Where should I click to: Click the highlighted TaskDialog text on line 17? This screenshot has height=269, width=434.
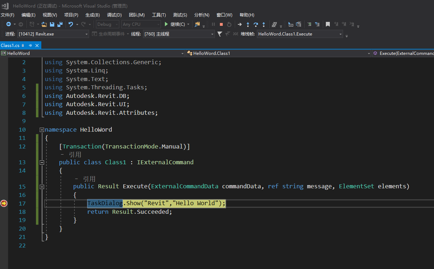tap(105, 203)
